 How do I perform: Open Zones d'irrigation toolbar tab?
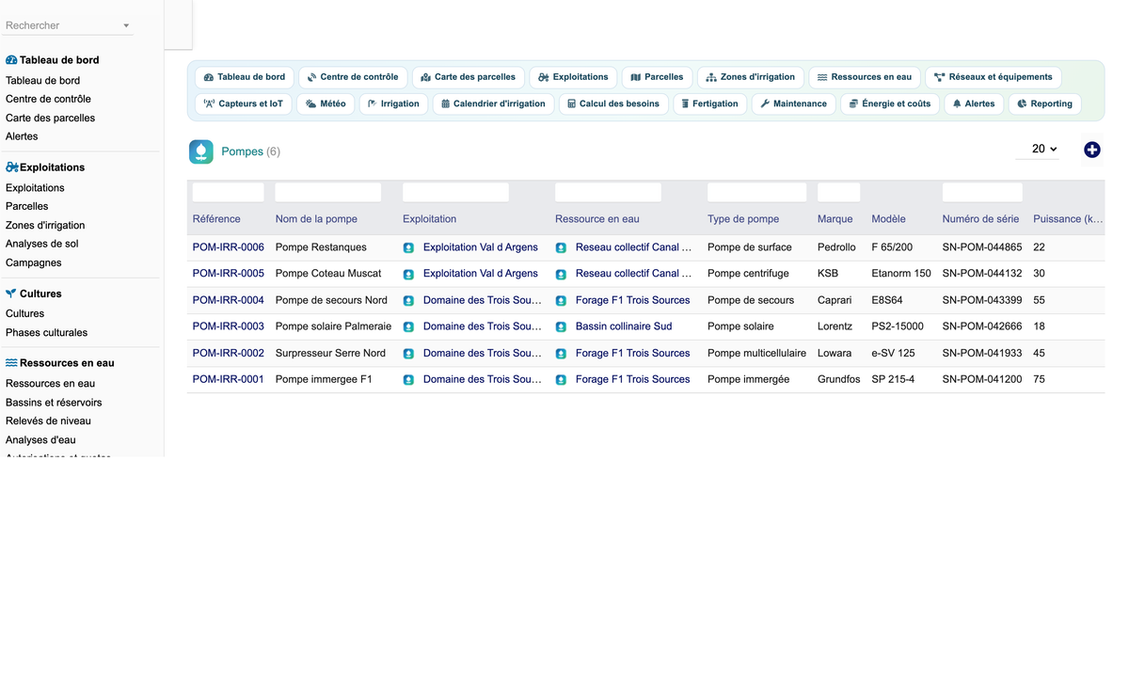750,77
